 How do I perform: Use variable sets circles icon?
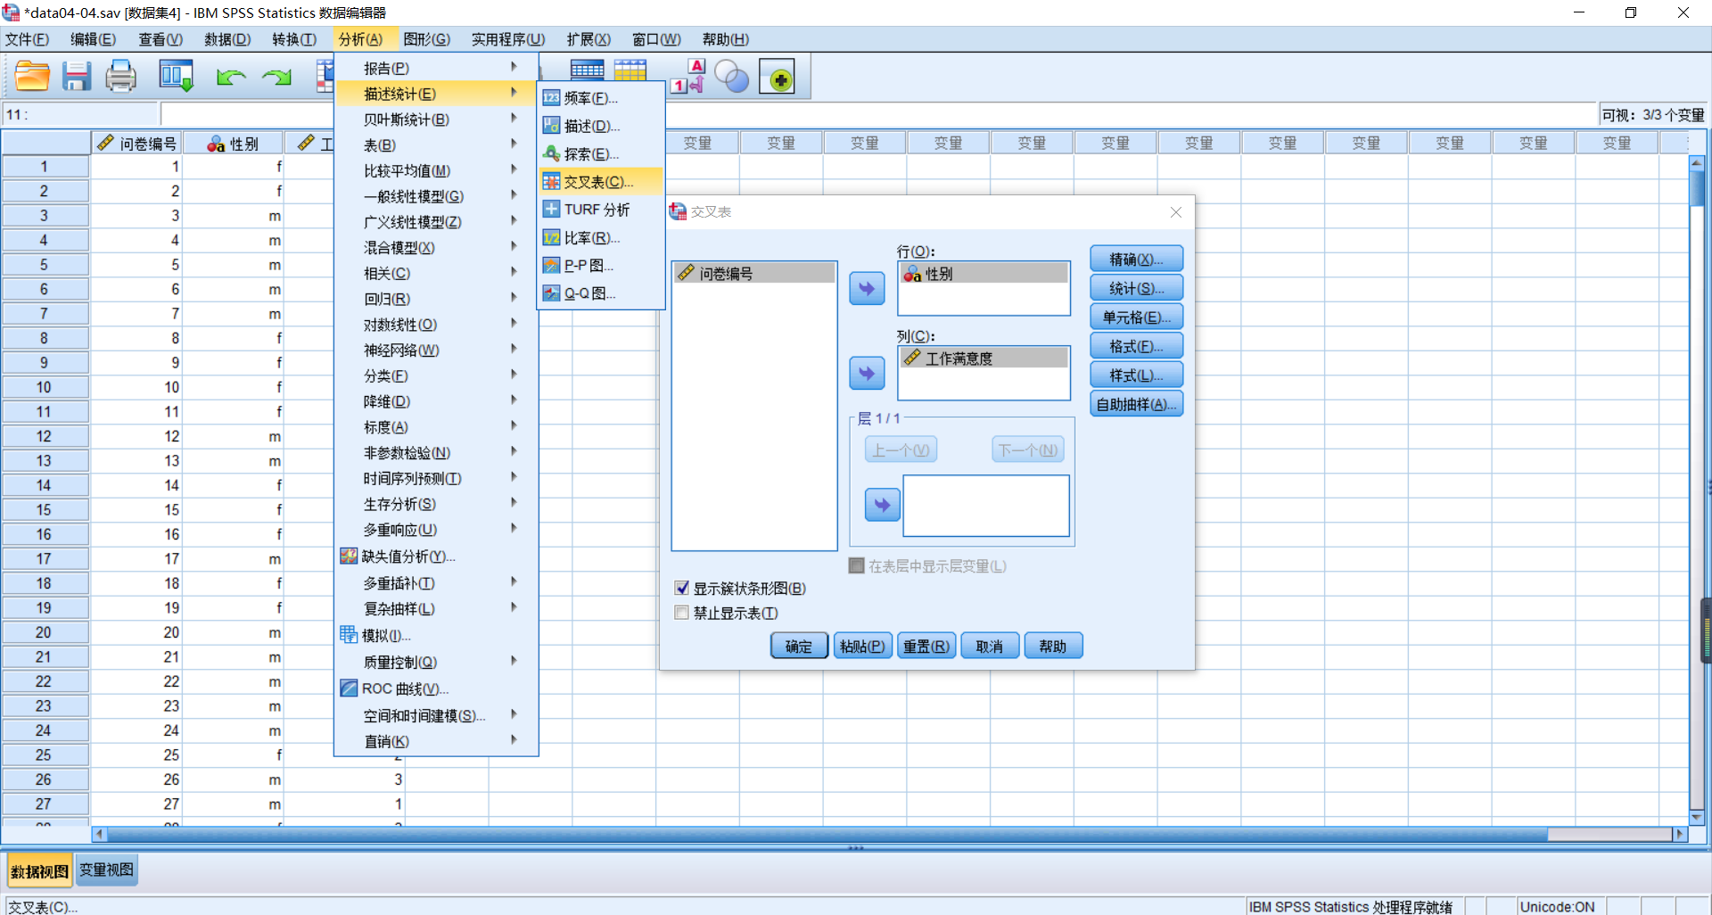coord(732,77)
